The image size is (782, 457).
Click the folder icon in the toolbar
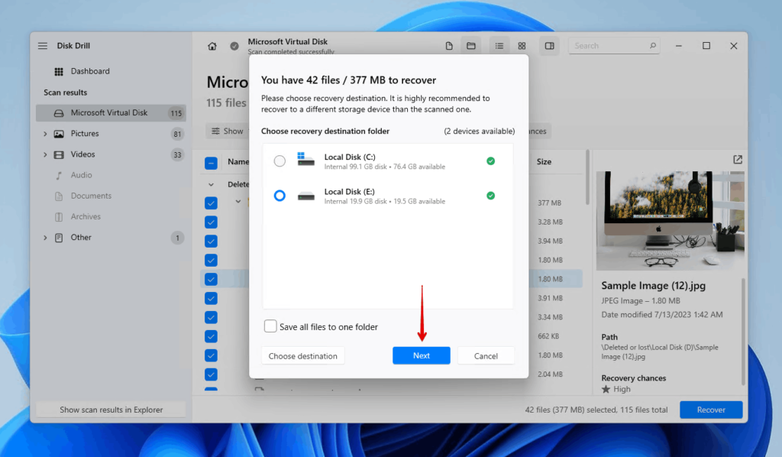click(x=471, y=45)
